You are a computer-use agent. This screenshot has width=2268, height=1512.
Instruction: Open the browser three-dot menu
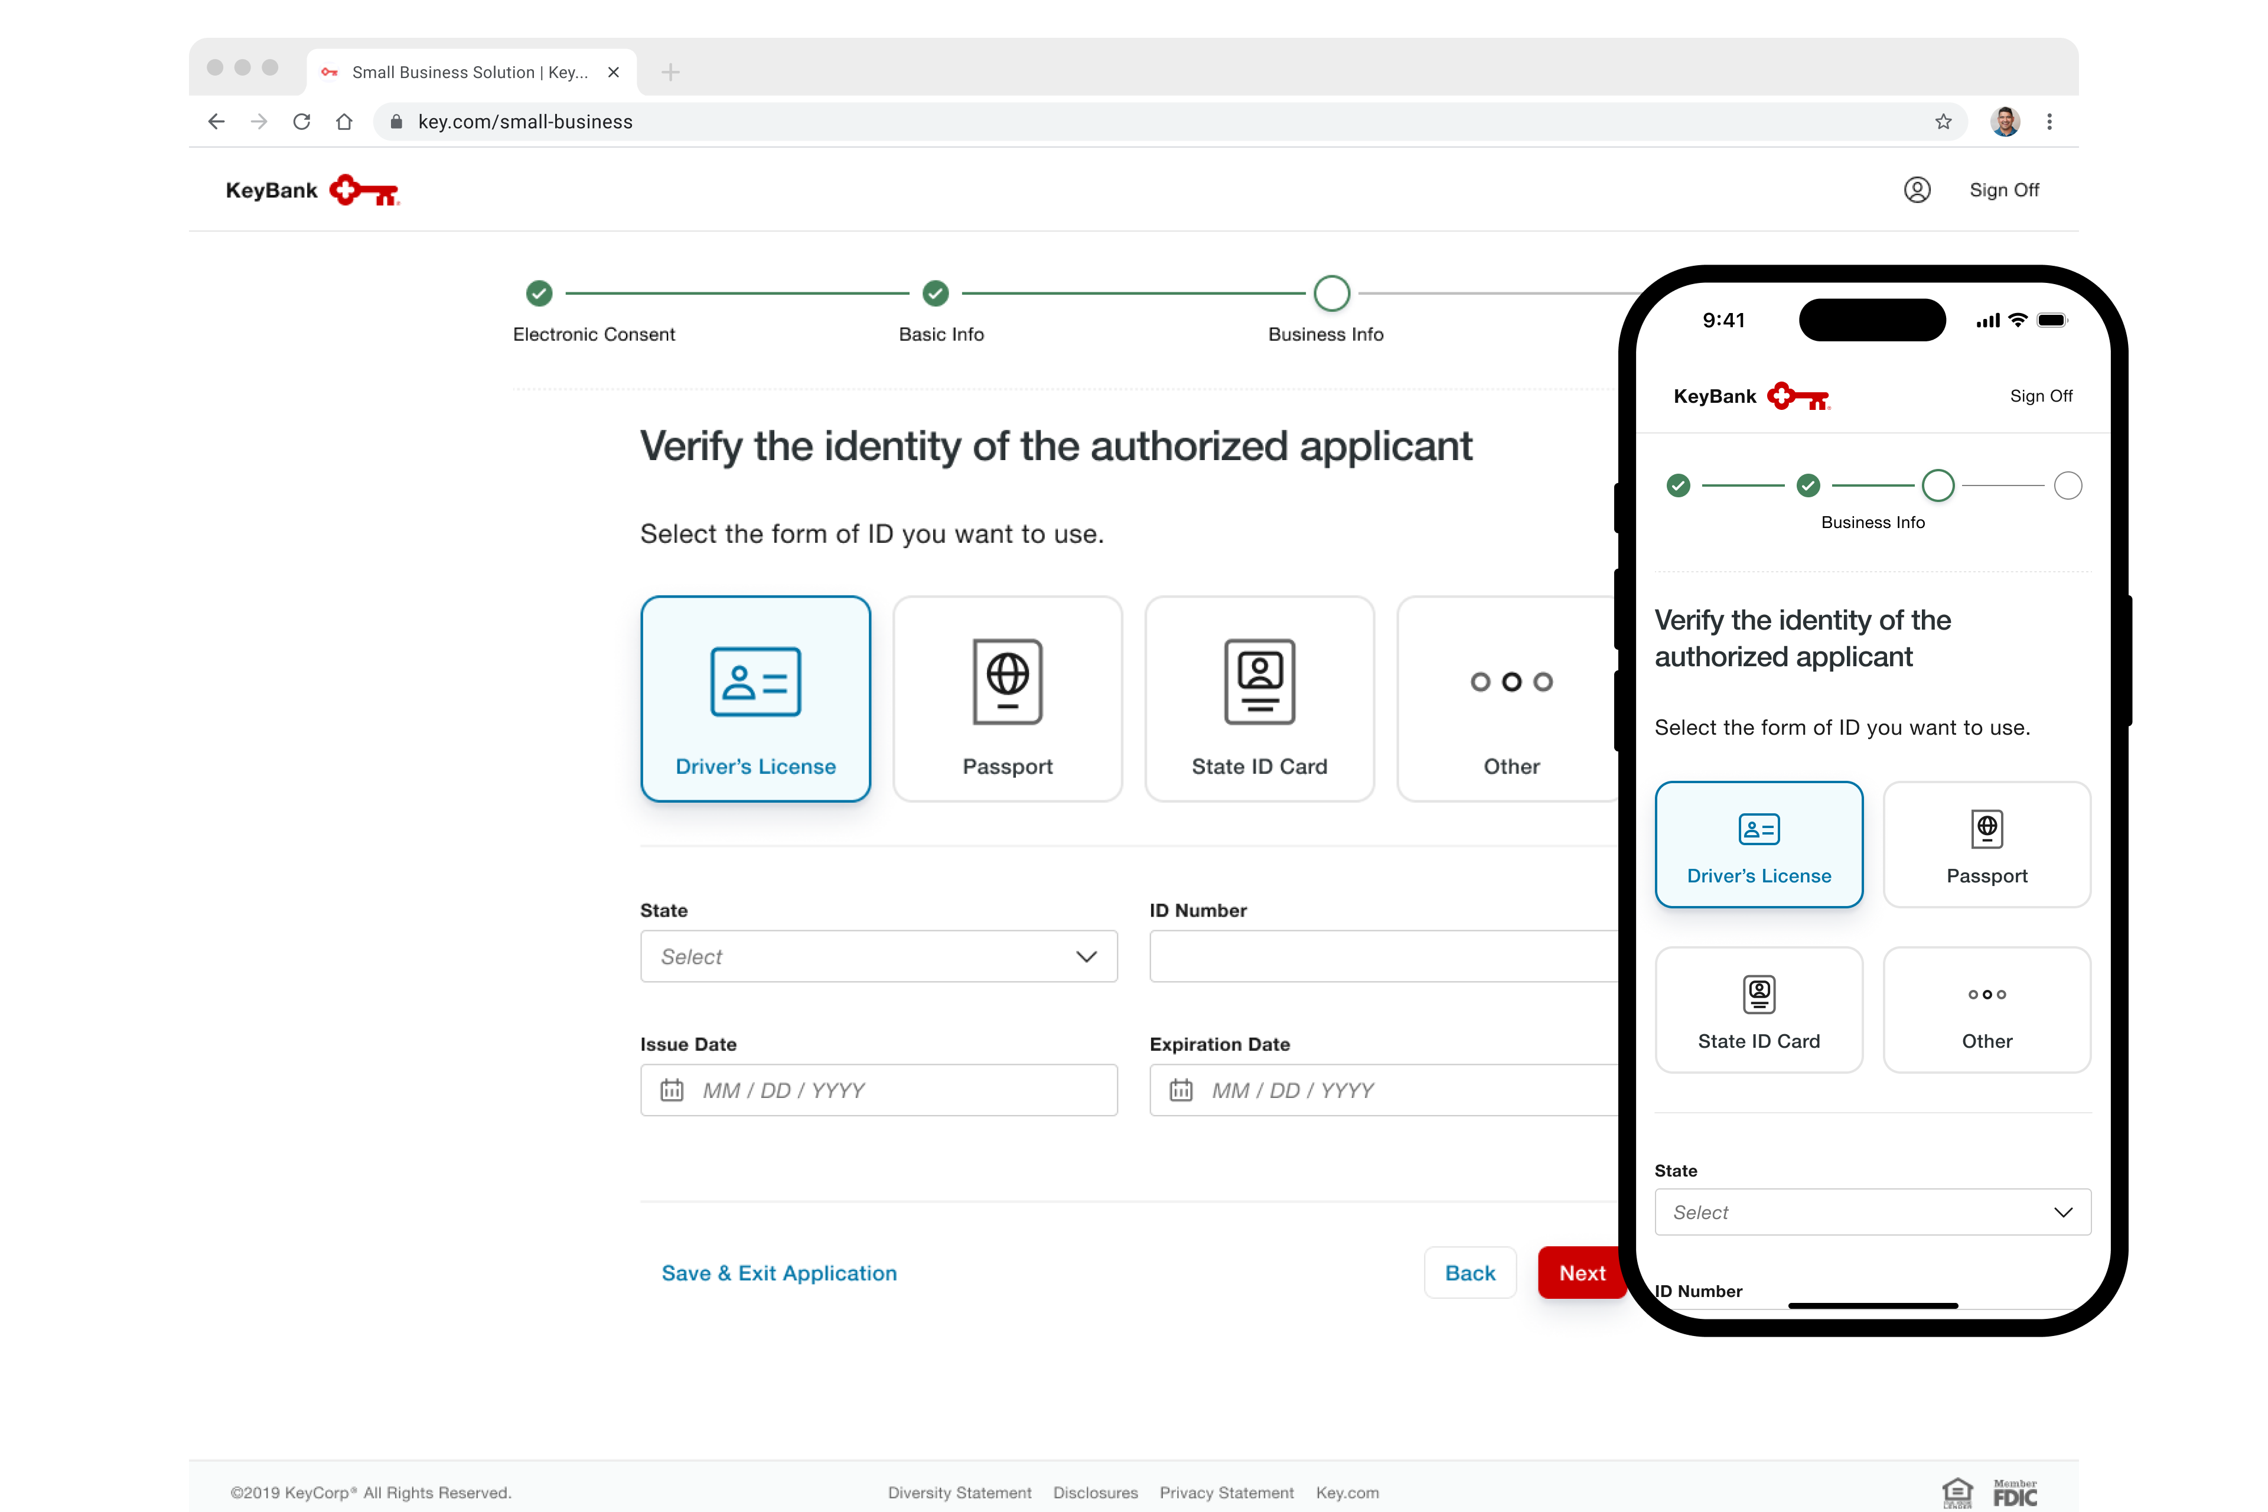[x=2049, y=122]
